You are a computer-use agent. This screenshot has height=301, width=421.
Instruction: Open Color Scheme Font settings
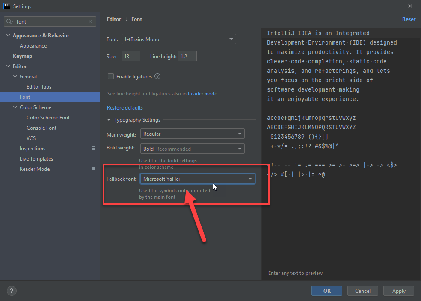tap(48, 118)
